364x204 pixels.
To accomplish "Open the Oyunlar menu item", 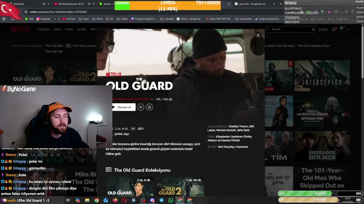I will click(82, 29).
